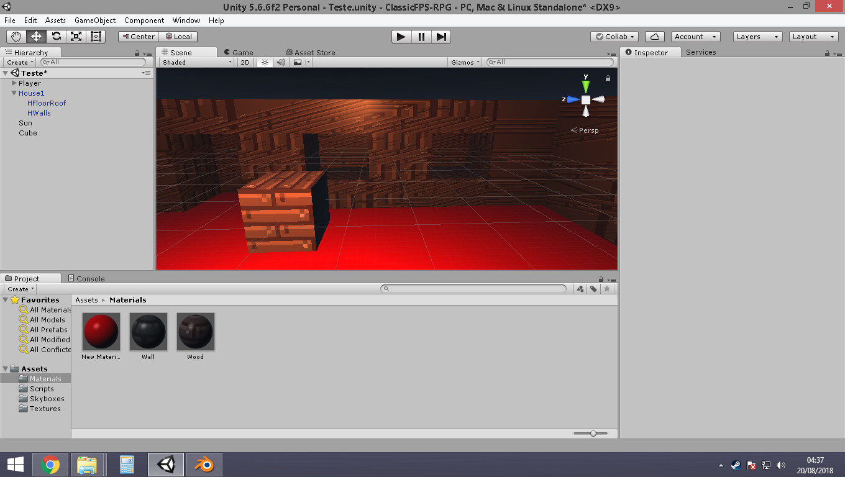Click the Collab button
This screenshot has width=845, height=477.
tap(614, 37)
